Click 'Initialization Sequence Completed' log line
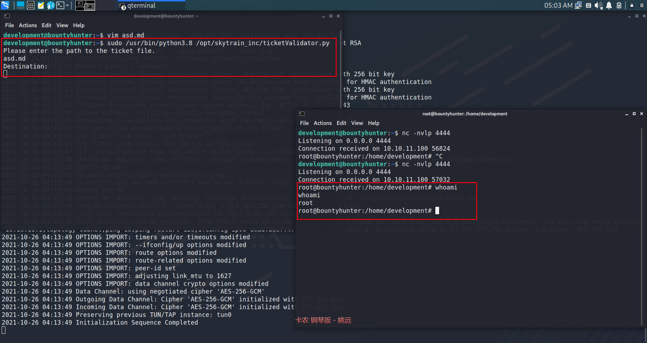Image resolution: width=647 pixels, height=343 pixels. (x=100, y=323)
